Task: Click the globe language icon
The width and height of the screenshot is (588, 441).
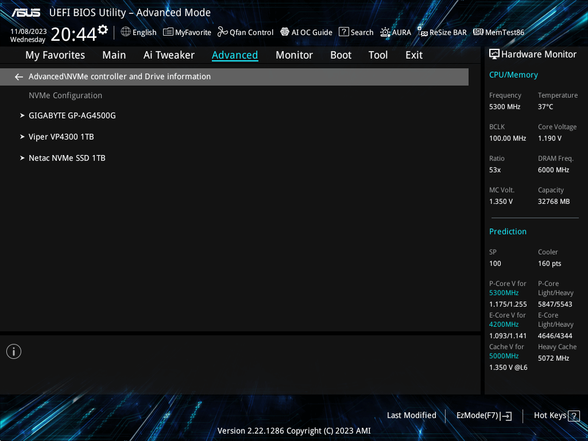Action: point(126,32)
